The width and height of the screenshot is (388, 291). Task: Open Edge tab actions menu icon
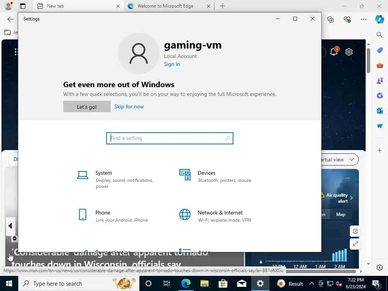tap(23, 6)
